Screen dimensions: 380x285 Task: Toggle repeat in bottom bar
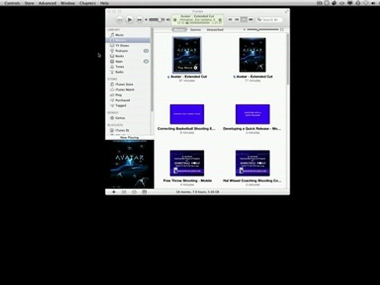pyautogui.click(x=134, y=192)
